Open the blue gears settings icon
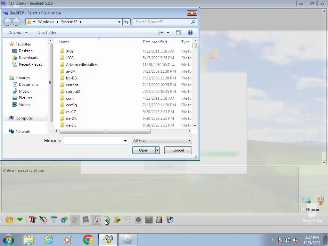Screen dimensions: 328x246 (x=64, y=220)
